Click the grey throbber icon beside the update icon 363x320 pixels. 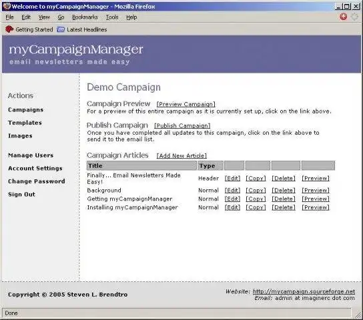click(354, 17)
